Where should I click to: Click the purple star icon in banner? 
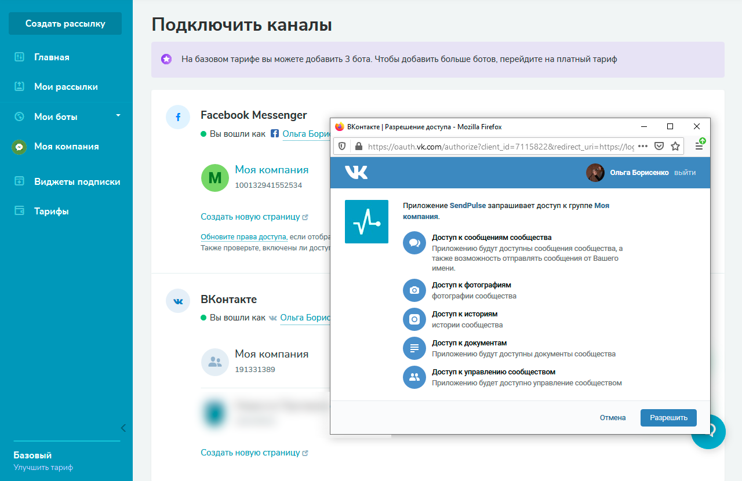[x=166, y=59]
